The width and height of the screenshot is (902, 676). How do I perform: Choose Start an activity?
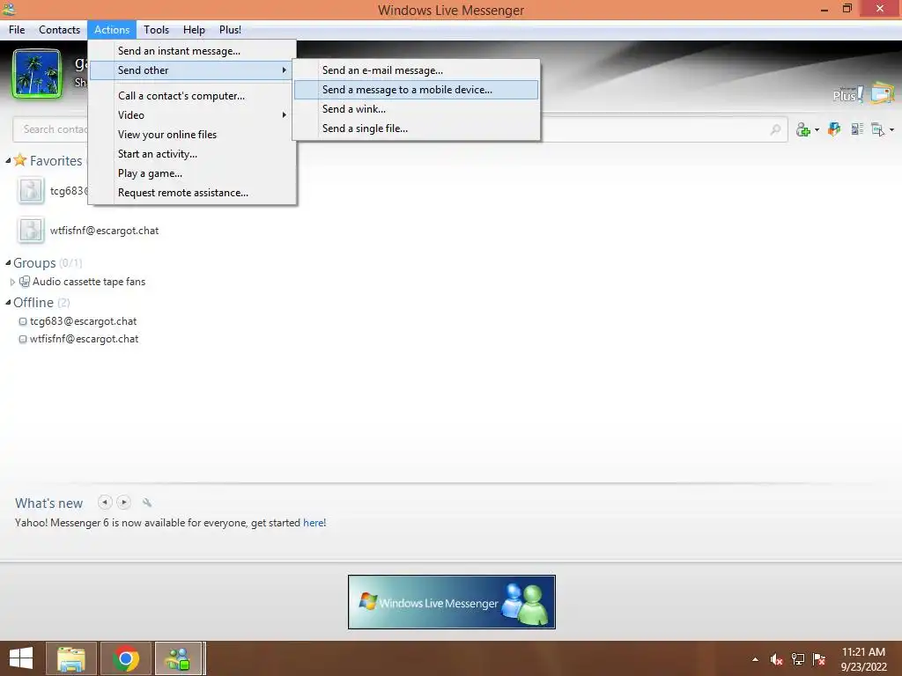[192, 154]
